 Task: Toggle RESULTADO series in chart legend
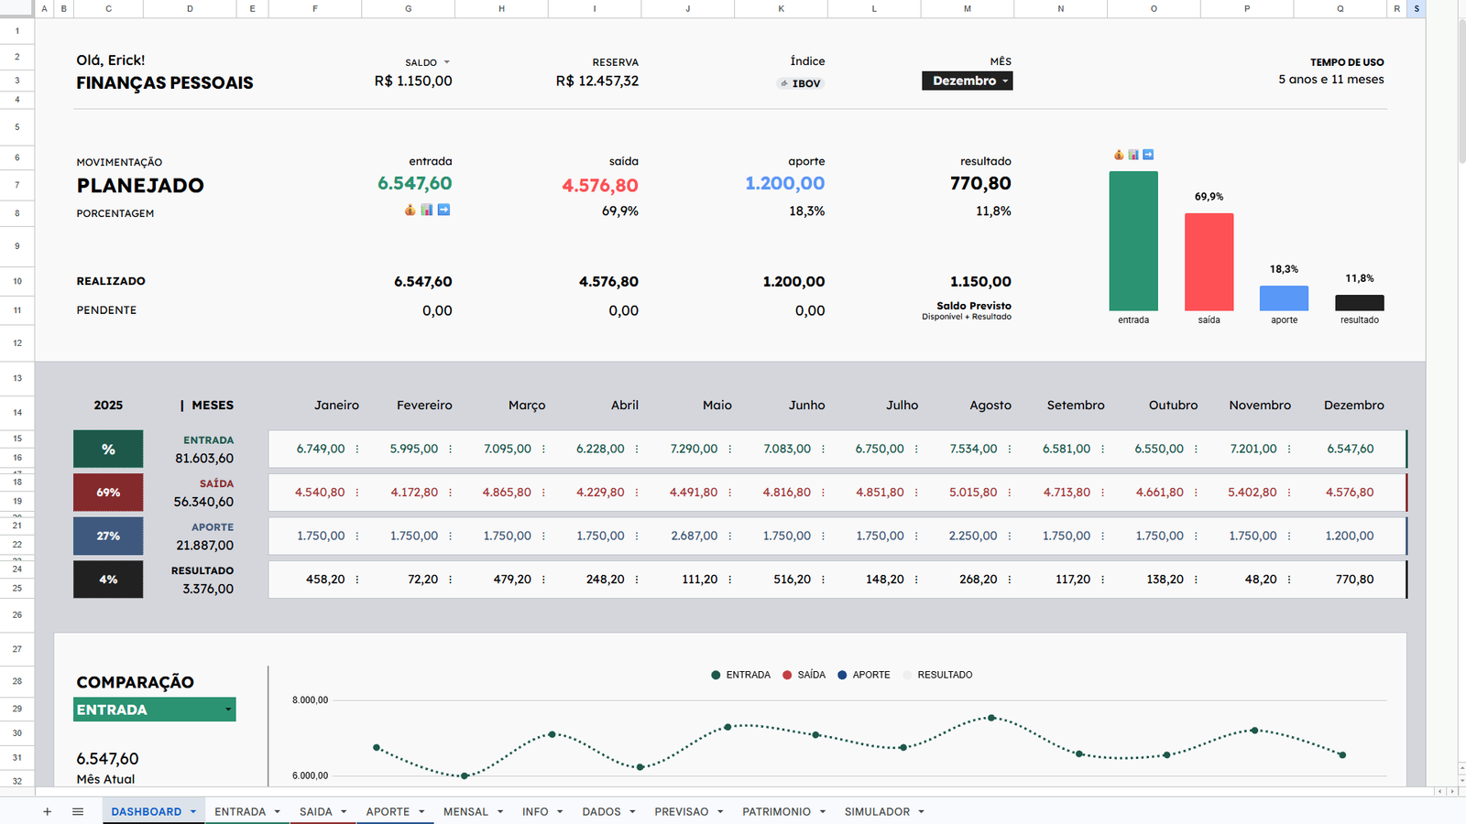(x=937, y=675)
